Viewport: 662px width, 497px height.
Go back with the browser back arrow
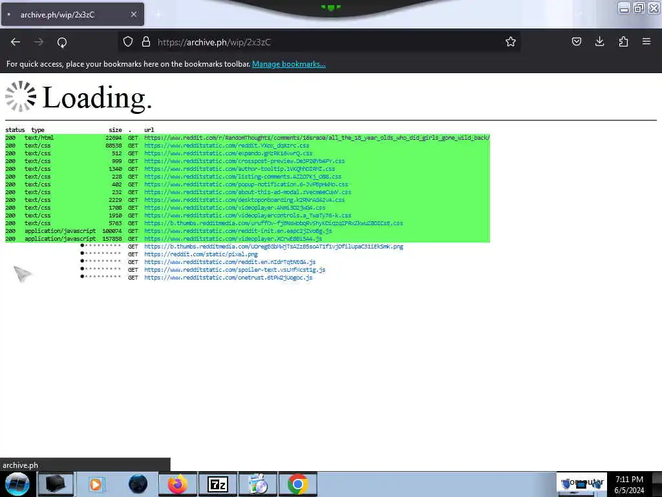pyautogui.click(x=16, y=42)
